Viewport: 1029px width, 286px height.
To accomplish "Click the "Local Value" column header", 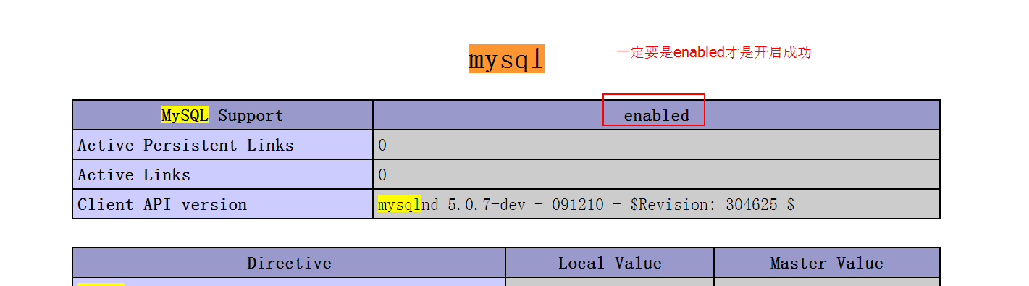I will point(610,263).
